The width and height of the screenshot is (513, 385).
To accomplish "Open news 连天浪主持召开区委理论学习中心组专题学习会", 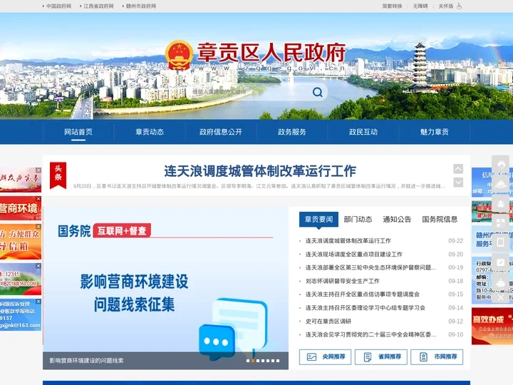I will (x=365, y=308).
